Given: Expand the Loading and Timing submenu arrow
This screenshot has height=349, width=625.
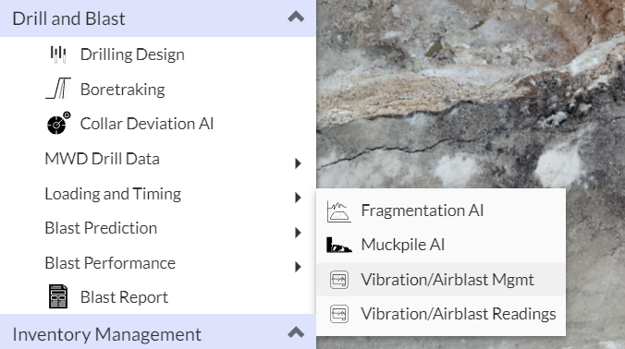Looking at the screenshot, I should coord(298,198).
